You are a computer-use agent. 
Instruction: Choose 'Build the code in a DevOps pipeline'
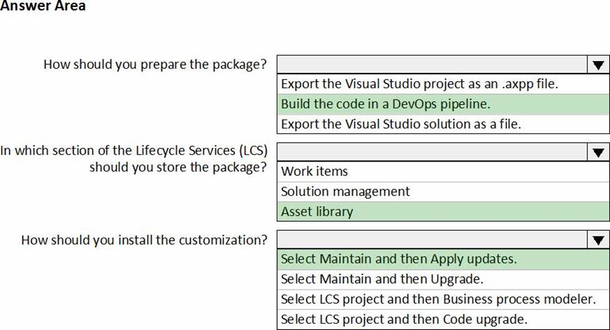point(386,104)
